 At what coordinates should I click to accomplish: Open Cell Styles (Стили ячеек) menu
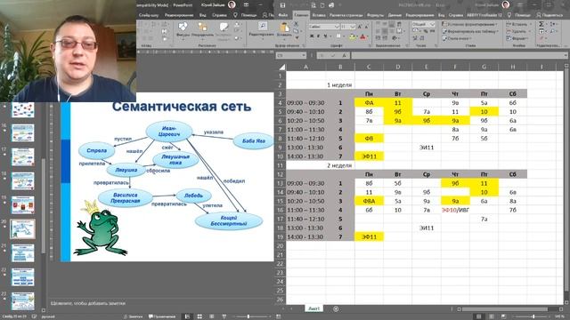pyautogui.click(x=457, y=38)
